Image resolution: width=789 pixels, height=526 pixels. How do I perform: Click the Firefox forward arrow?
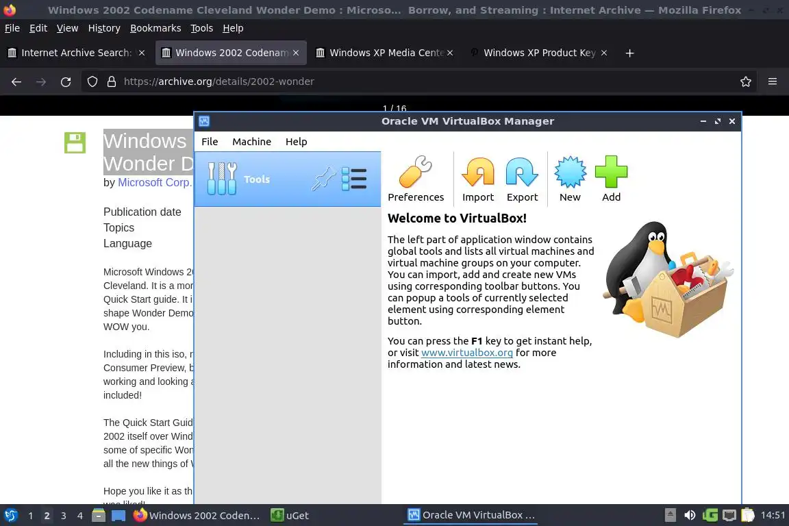click(41, 82)
